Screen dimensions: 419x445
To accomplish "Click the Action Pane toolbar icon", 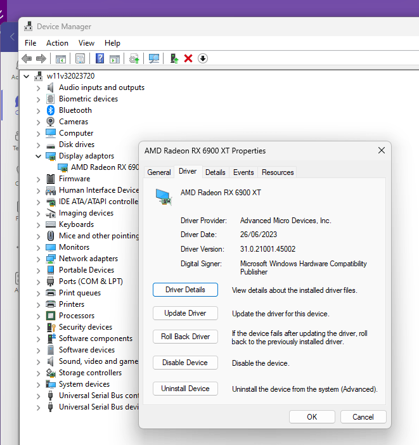I will [x=115, y=59].
